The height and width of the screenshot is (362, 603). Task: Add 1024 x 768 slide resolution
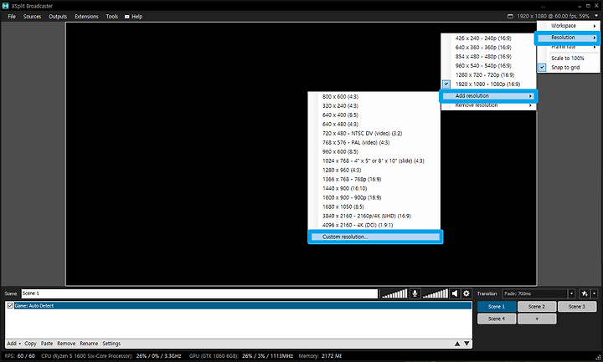click(374, 161)
